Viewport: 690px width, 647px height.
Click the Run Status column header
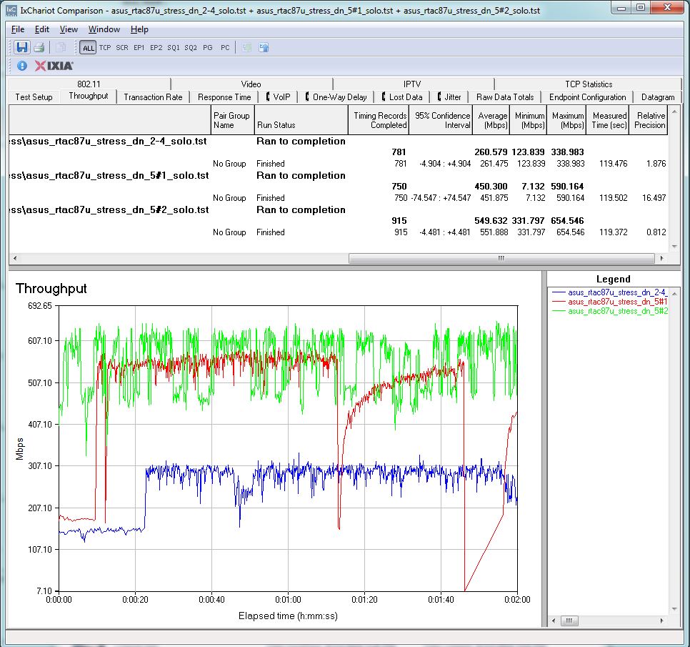[x=301, y=120]
